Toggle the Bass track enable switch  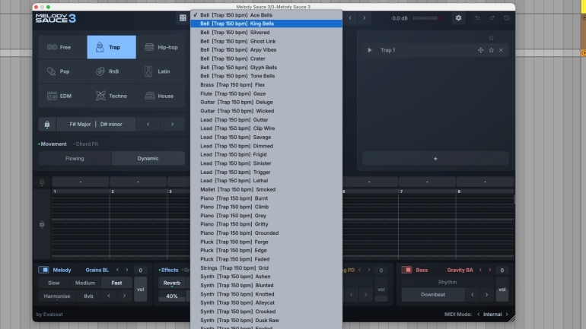tap(407, 270)
